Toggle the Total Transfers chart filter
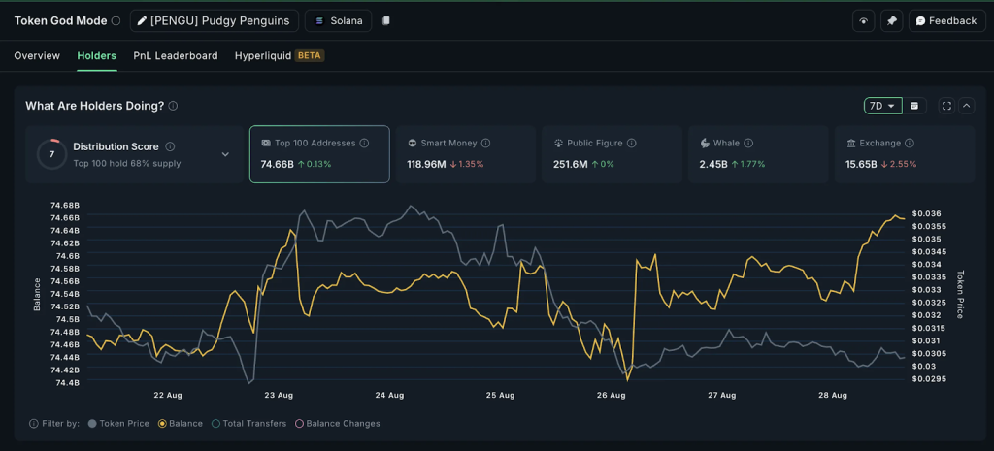The image size is (994, 451). pyautogui.click(x=249, y=423)
